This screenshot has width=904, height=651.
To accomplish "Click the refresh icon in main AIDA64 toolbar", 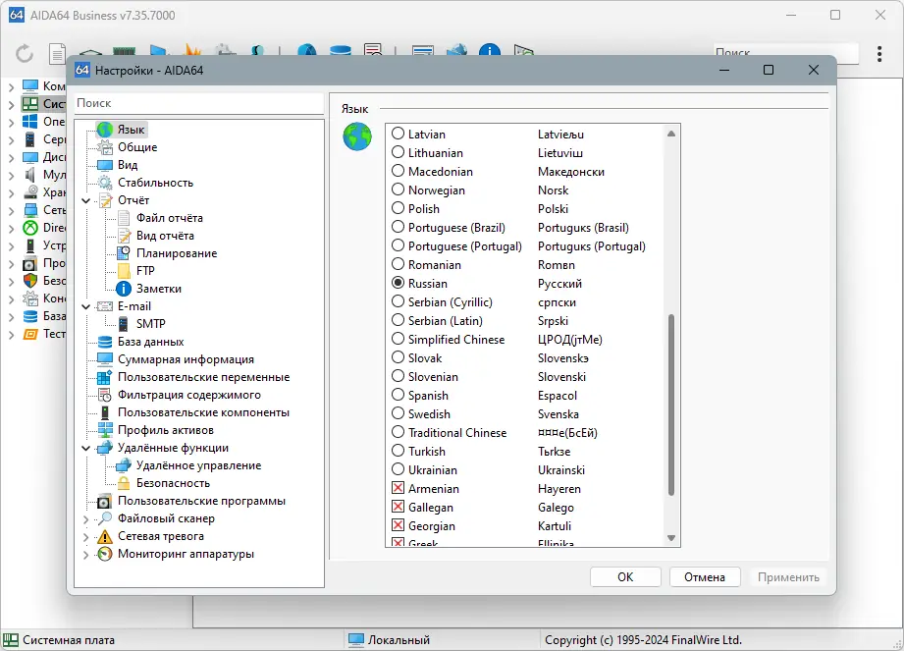I will coord(25,54).
